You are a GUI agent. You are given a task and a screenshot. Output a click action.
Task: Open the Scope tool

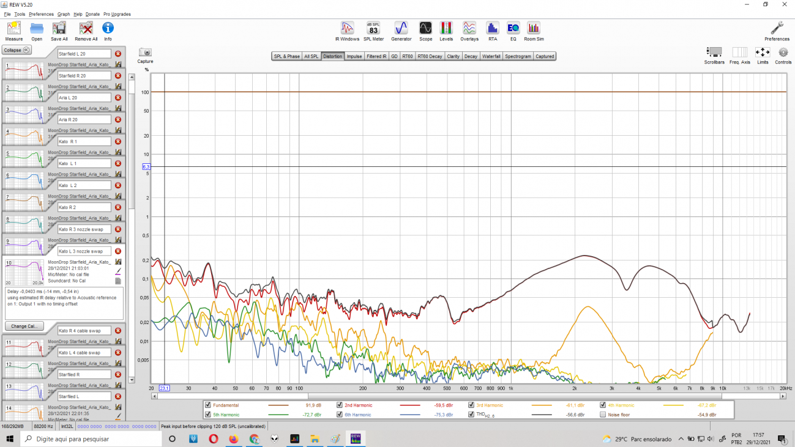(425, 31)
